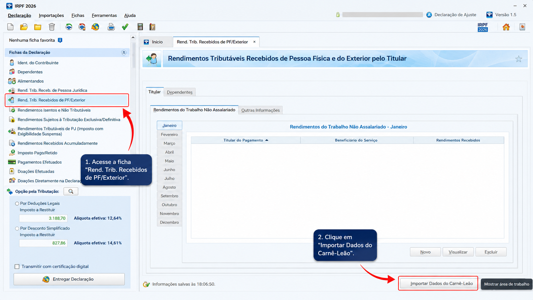This screenshot has width=533, height=300.
Task: Open the help book toolbar icon
Action: pos(152,27)
